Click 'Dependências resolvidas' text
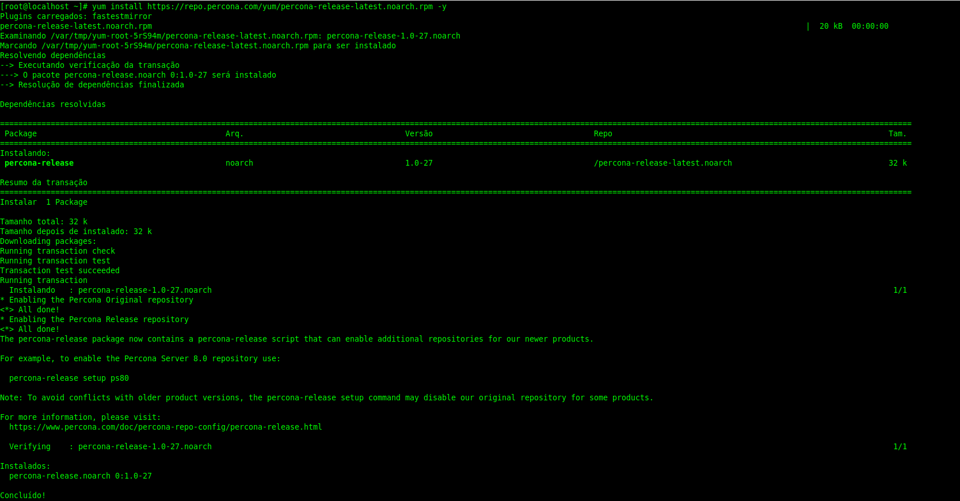Viewport: 960px width, 501px height. tap(53, 104)
